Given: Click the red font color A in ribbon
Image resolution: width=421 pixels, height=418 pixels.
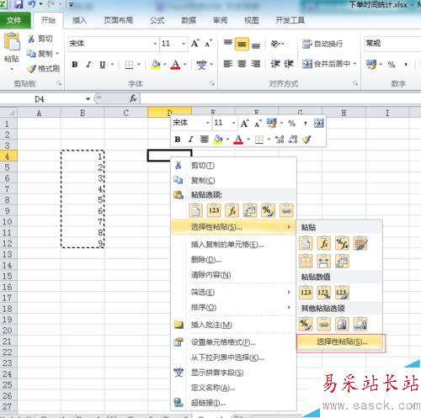Looking at the screenshot, I should tap(176, 65).
